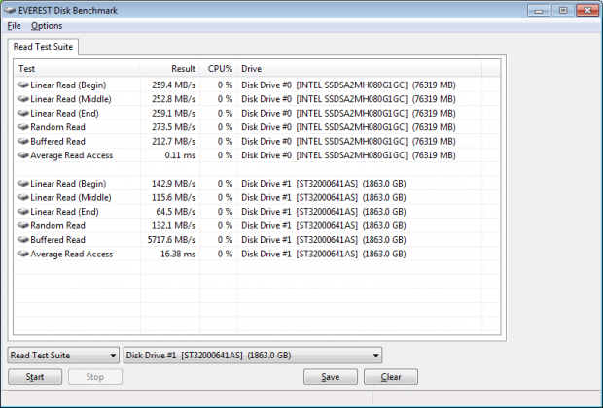Sort by the CPU% column header
Image resolution: width=603 pixels, height=408 pixels.
[x=219, y=69]
